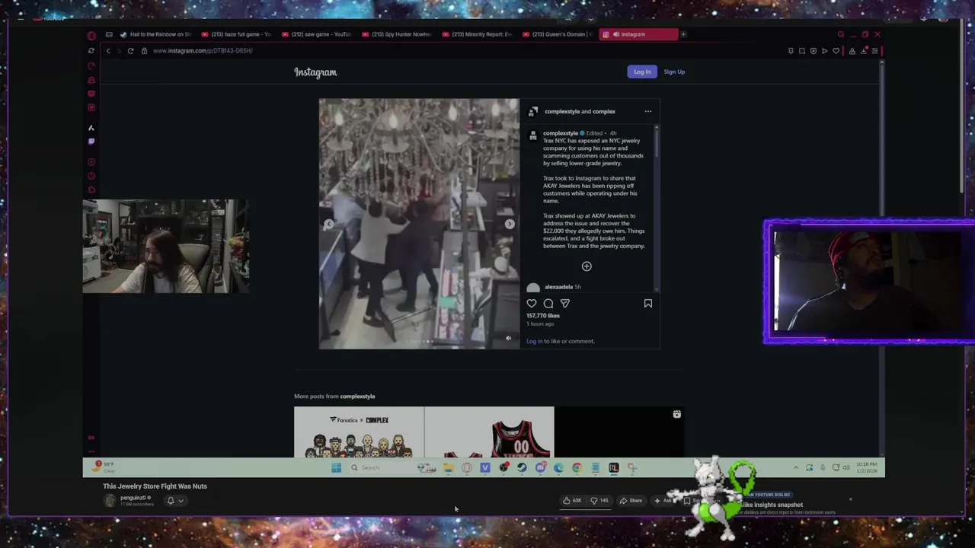Open complexstyle username in post header
Screen dimensions: 975x548
click(562, 112)
